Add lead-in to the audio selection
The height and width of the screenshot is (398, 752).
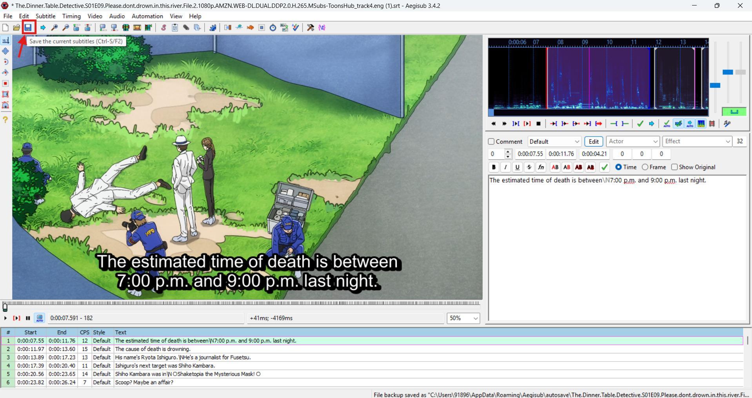pyautogui.click(x=614, y=124)
